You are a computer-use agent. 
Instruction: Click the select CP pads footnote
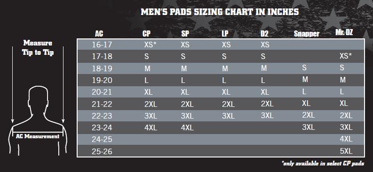click(x=323, y=164)
